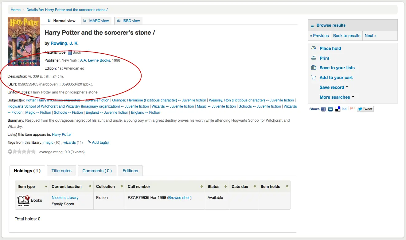Click the call number PZ7.R79835 Har 1998
The image size is (406, 240).
[147, 198]
